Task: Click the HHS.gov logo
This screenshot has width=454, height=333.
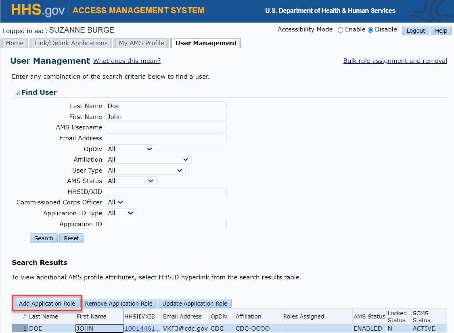Action: [38, 10]
